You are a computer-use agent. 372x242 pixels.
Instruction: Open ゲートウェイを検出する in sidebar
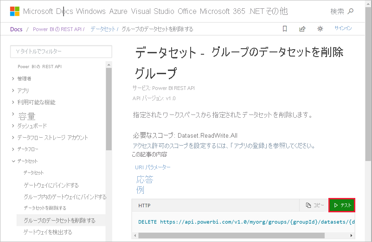pyautogui.click(x=48, y=232)
